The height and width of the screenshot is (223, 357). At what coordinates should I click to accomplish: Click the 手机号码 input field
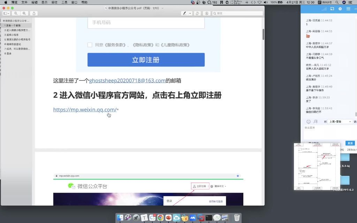coord(146,23)
